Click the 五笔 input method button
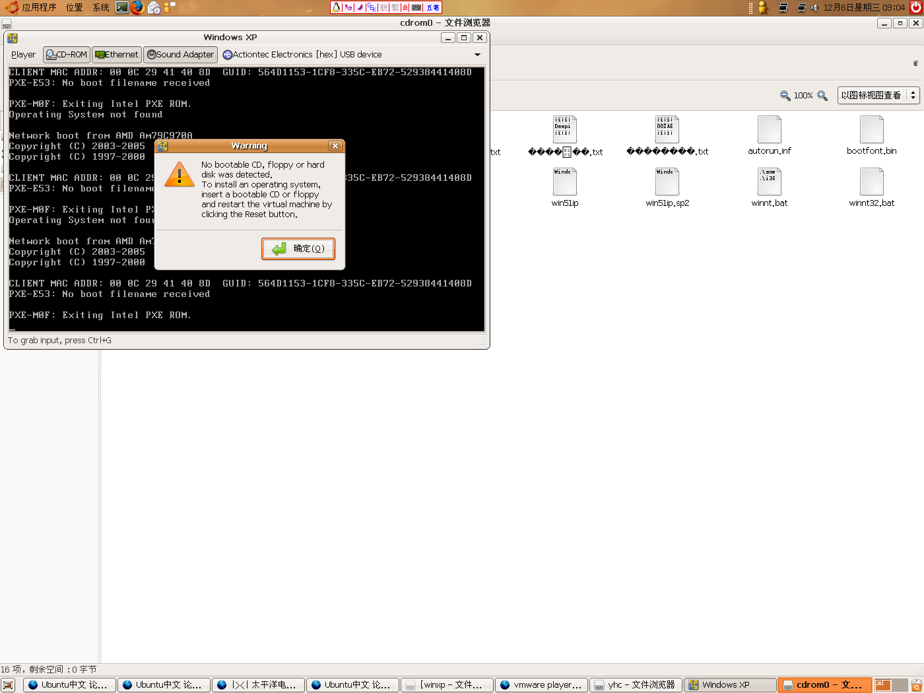The image size is (924, 693). [433, 7]
